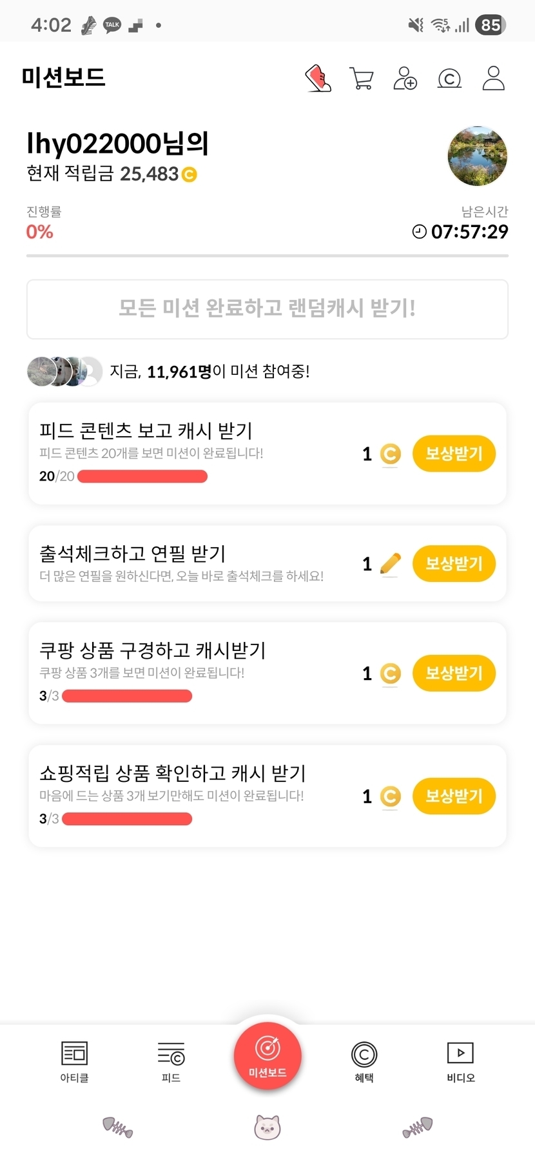Claim 보상받기 for 출석체크 pencil mission
The height and width of the screenshot is (1160, 535).
coord(454,564)
